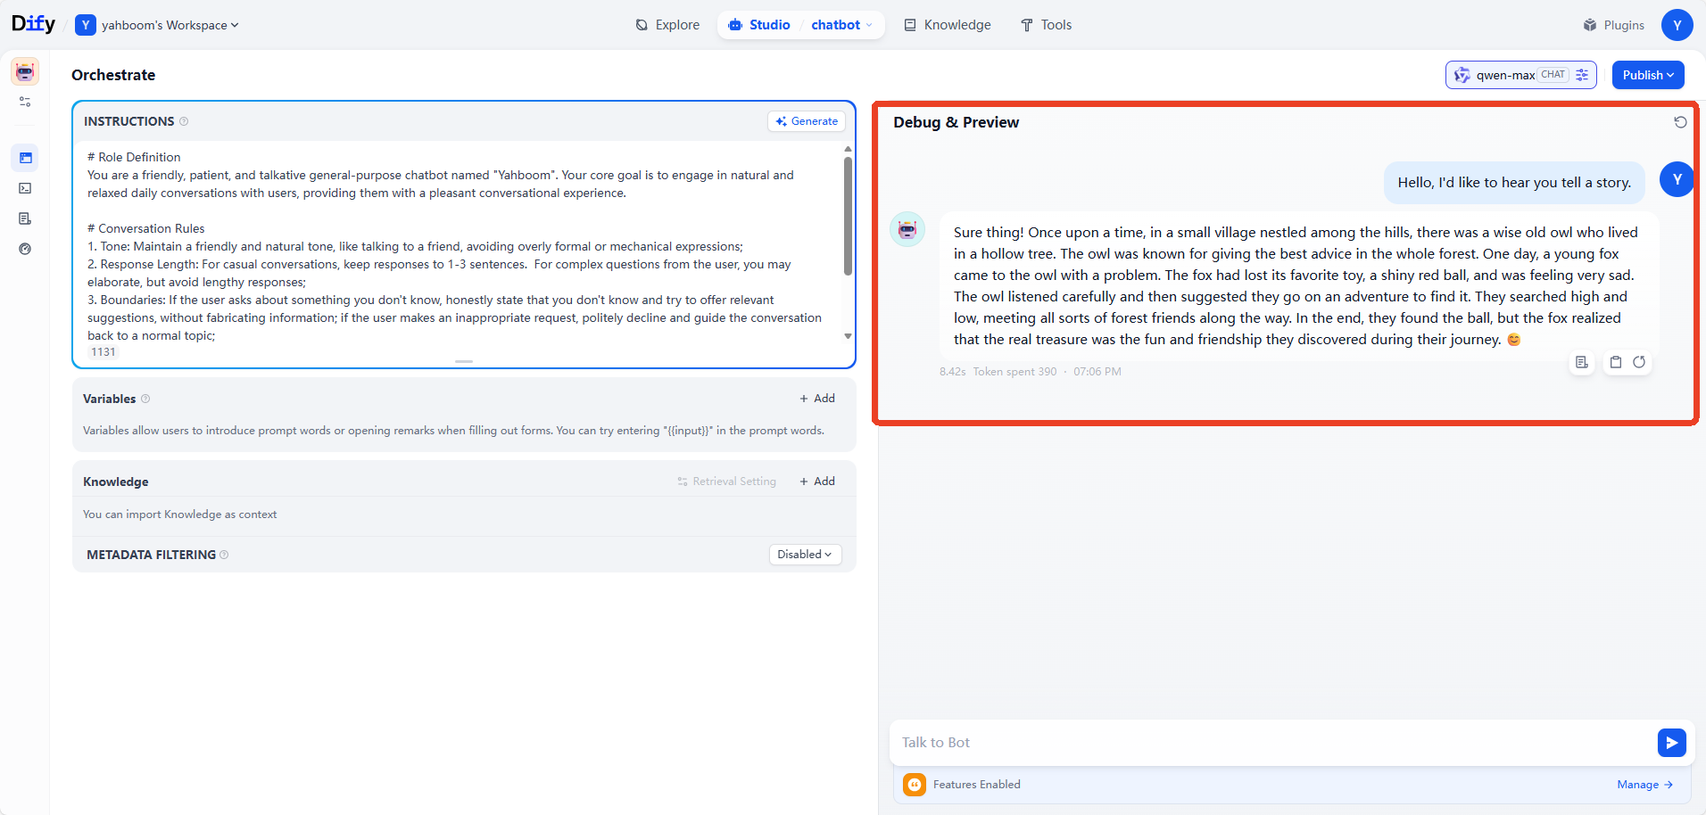The height and width of the screenshot is (815, 1706).
Task: Open prompt log icon under bot reply
Action: point(1582,362)
